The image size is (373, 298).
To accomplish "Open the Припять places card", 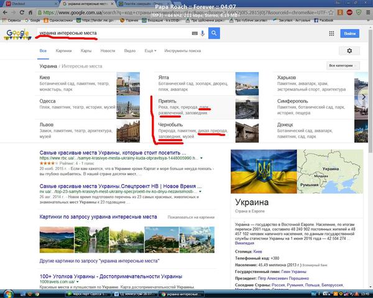I will 168,101.
